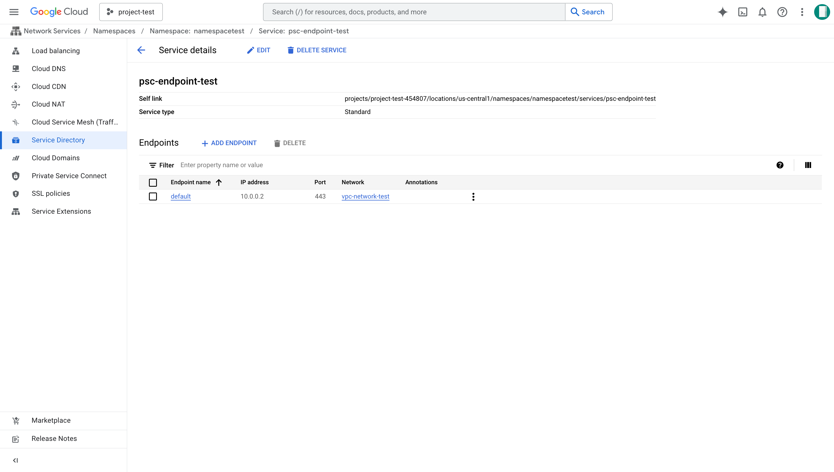Open the Gemini AI assistant sparkle icon
834x472 pixels.
tap(722, 12)
